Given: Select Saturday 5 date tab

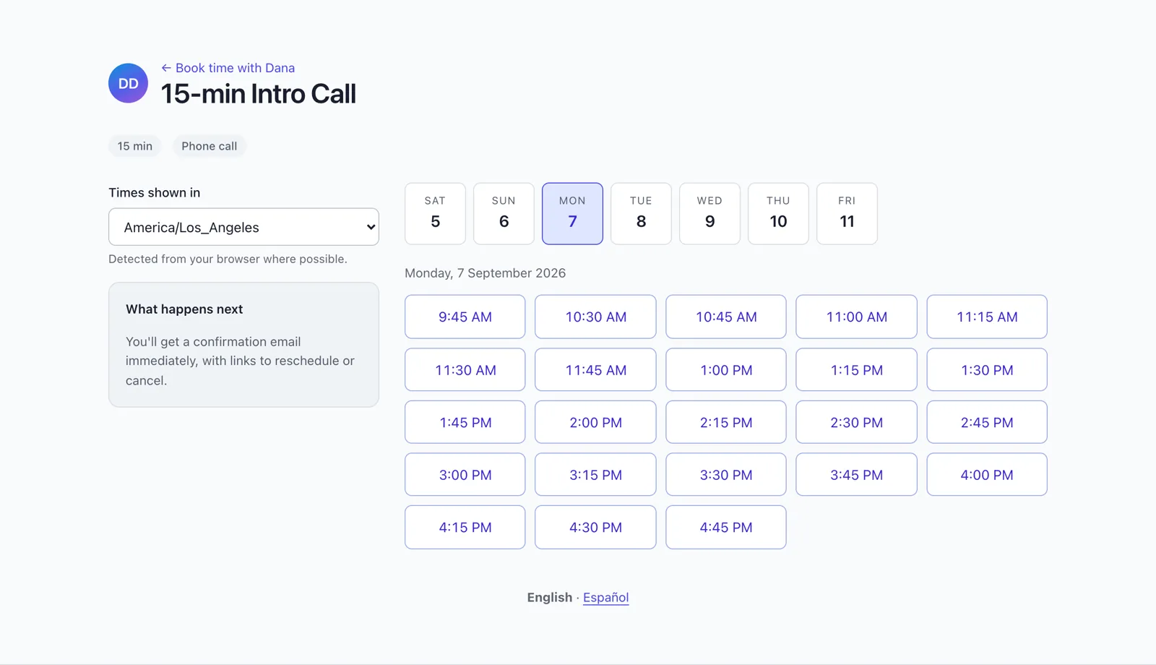Looking at the screenshot, I should coord(435,213).
